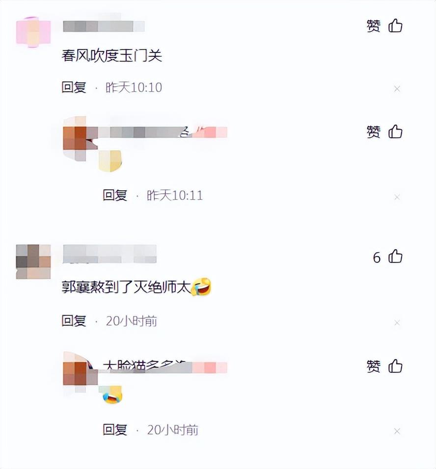Reply to the comment from 昨天10:10
This screenshot has height=469, width=436.
tap(74, 87)
